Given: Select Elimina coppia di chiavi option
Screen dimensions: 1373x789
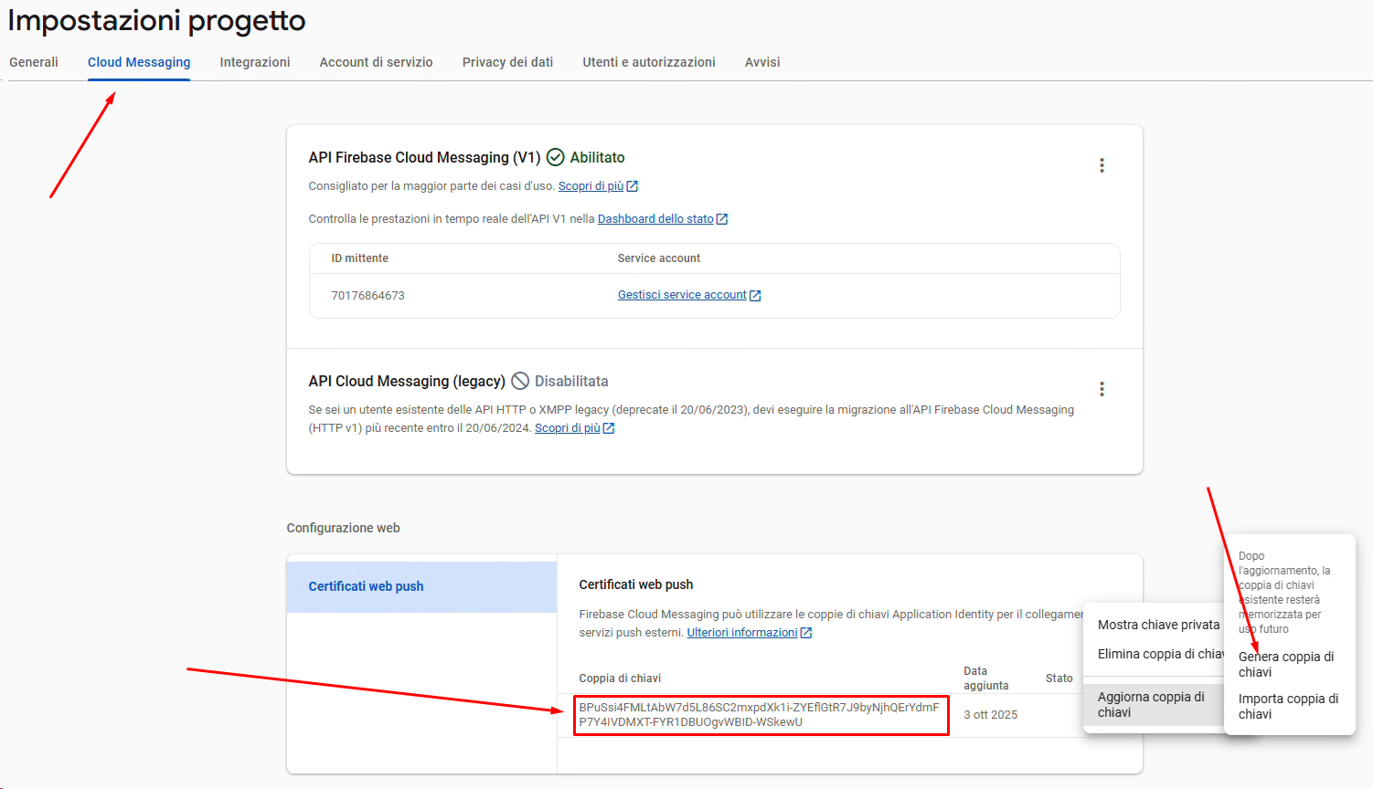Looking at the screenshot, I should pos(1157,654).
